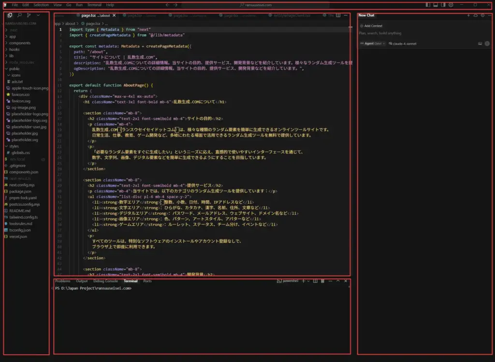The image size is (495, 362).
Task: Open the Run menu
Action: [x=79, y=5]
